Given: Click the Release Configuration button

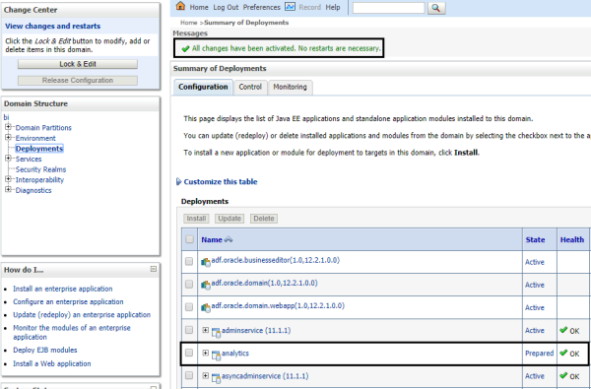Looking at the screenshot, I should (78, 81).
